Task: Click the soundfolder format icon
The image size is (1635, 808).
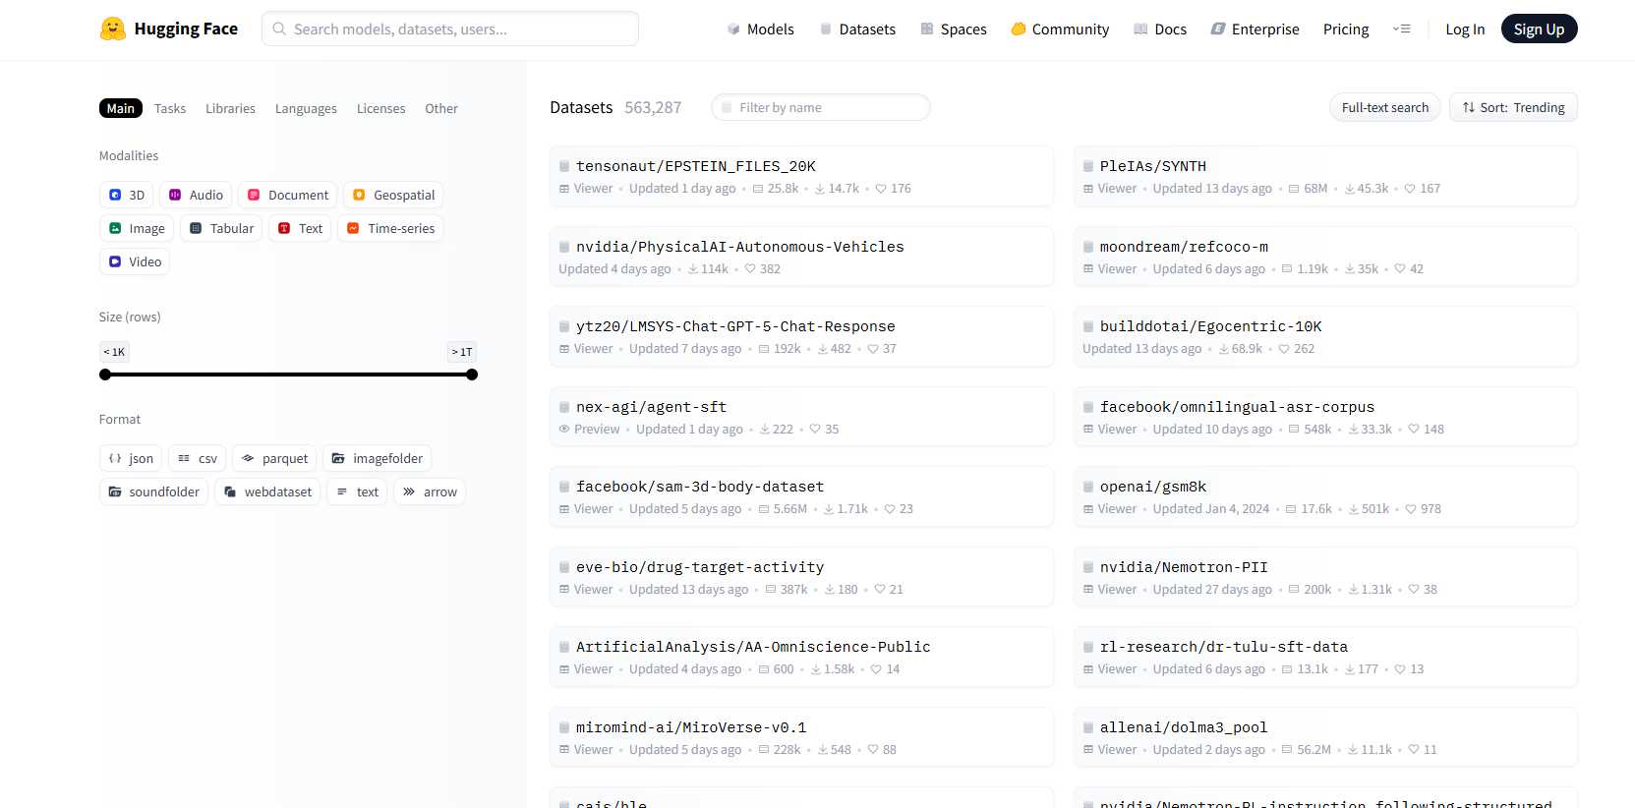Action: [115, 491]
